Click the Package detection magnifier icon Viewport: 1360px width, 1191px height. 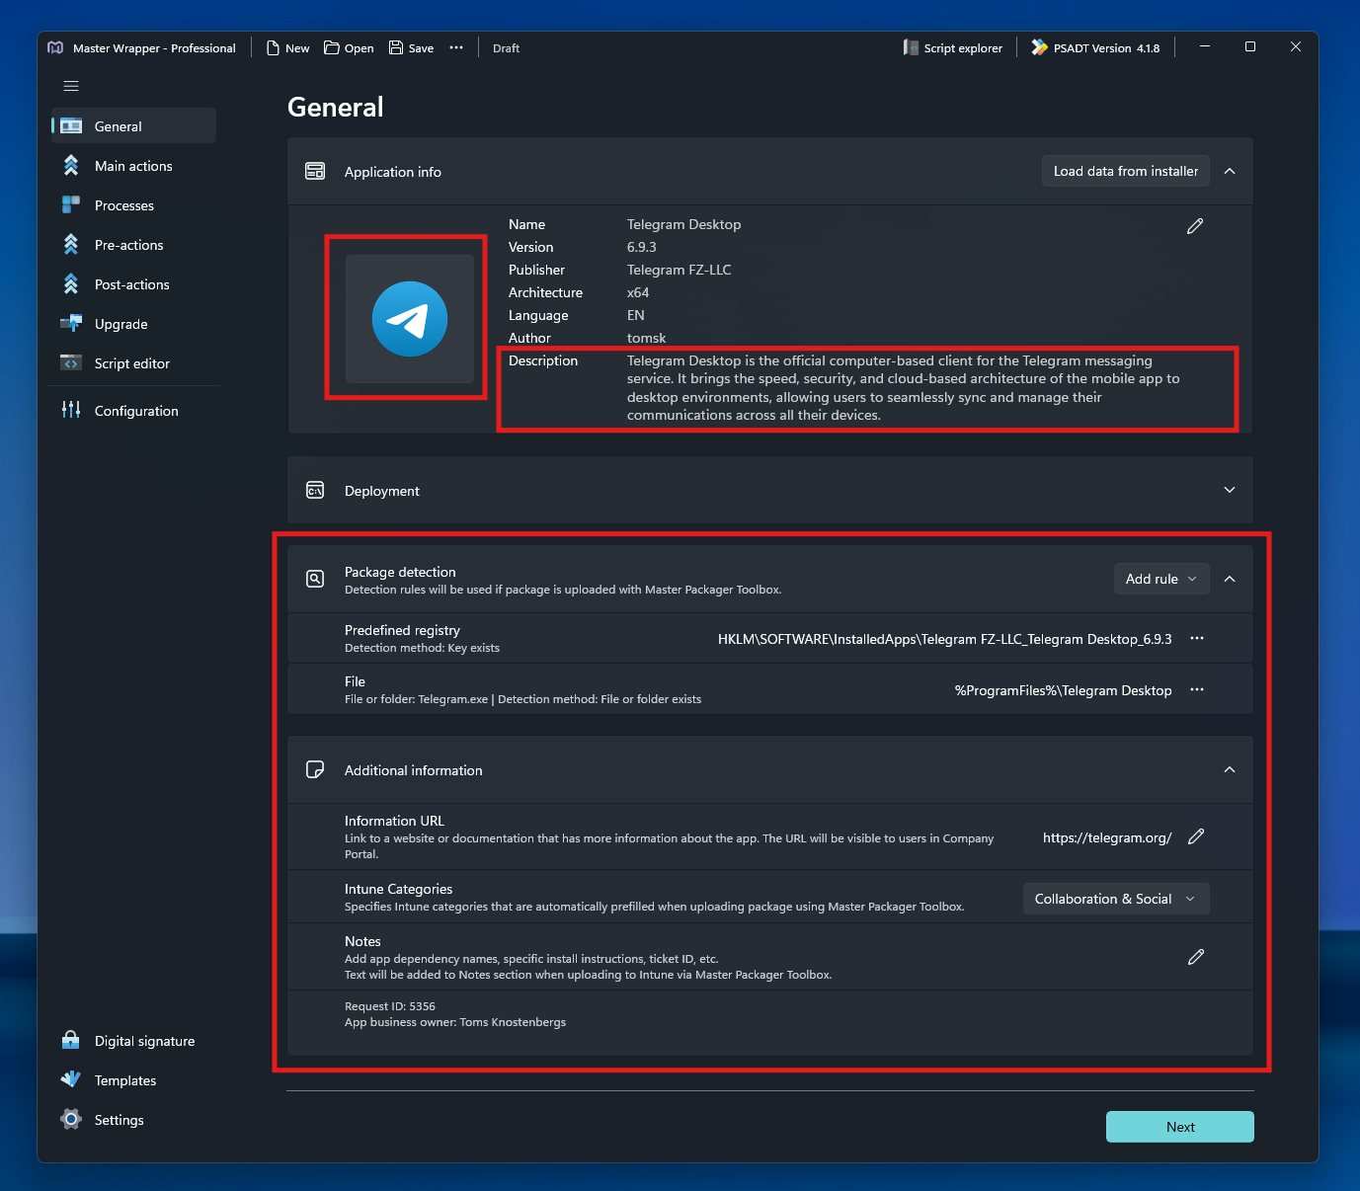315,579
